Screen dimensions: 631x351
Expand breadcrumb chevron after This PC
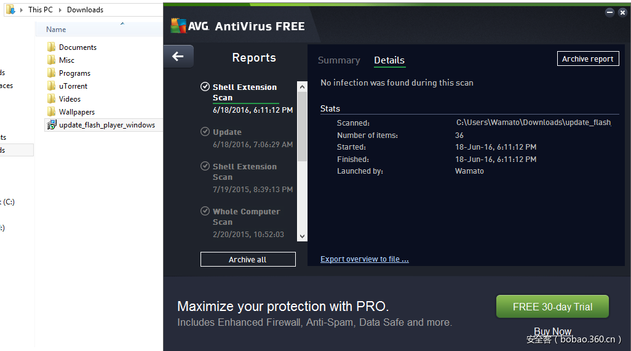click(x=60, y=10)
